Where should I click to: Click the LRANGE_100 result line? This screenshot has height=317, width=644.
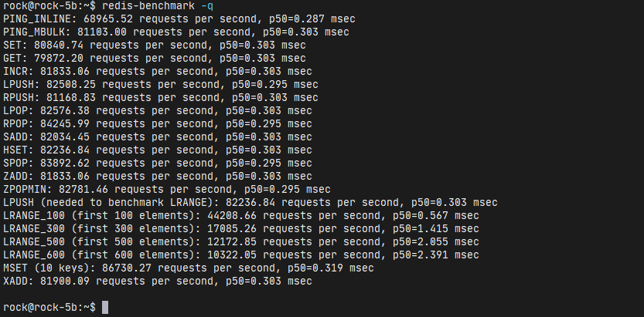pyautogui.click(x=241, y=215)
